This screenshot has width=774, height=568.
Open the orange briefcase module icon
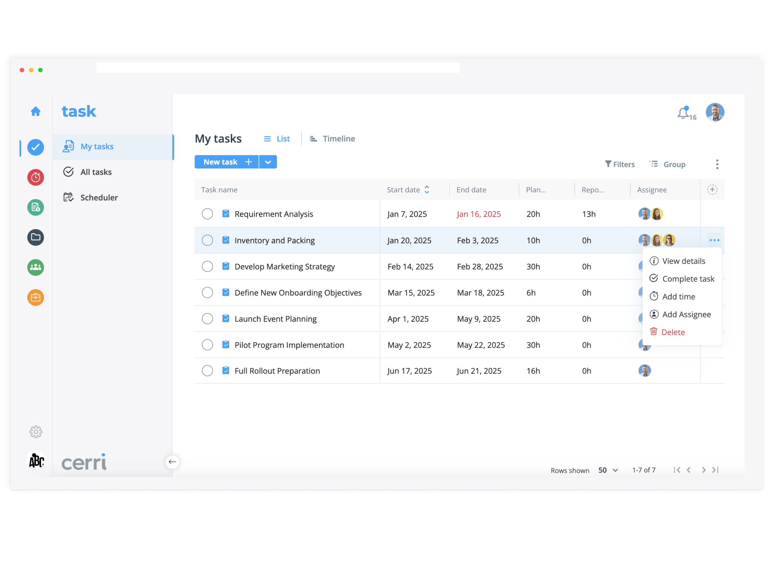35,297
